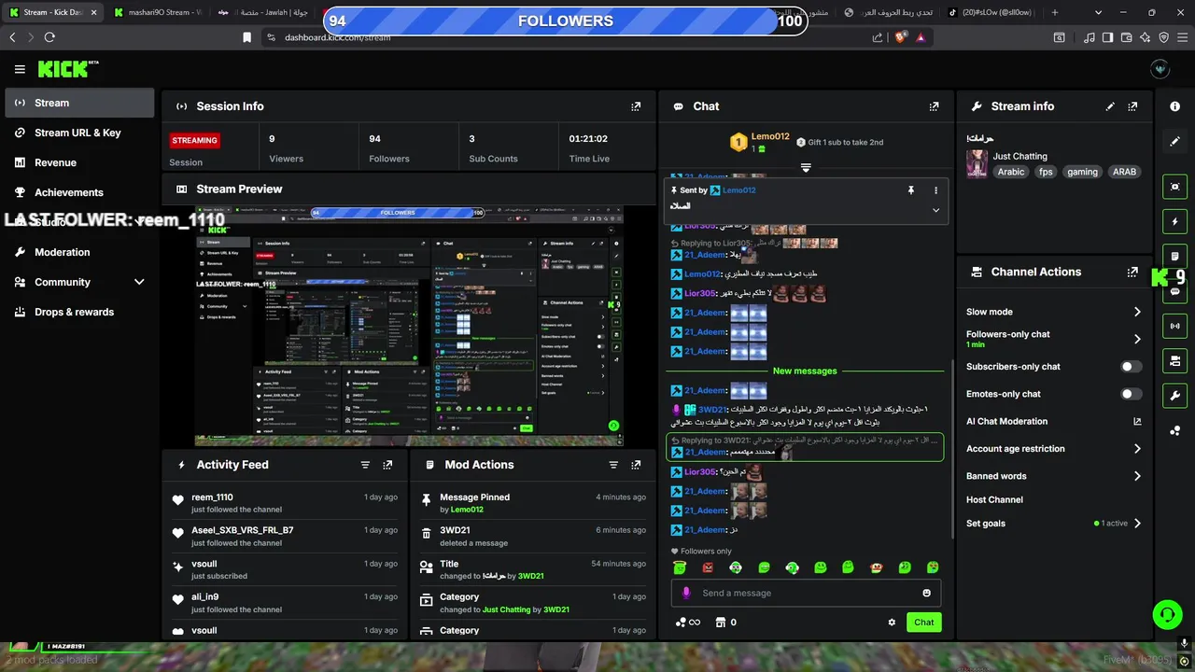Expand the pinned message chevron
This screenshot has width=1195, height=672.
[x=935, y=210]
